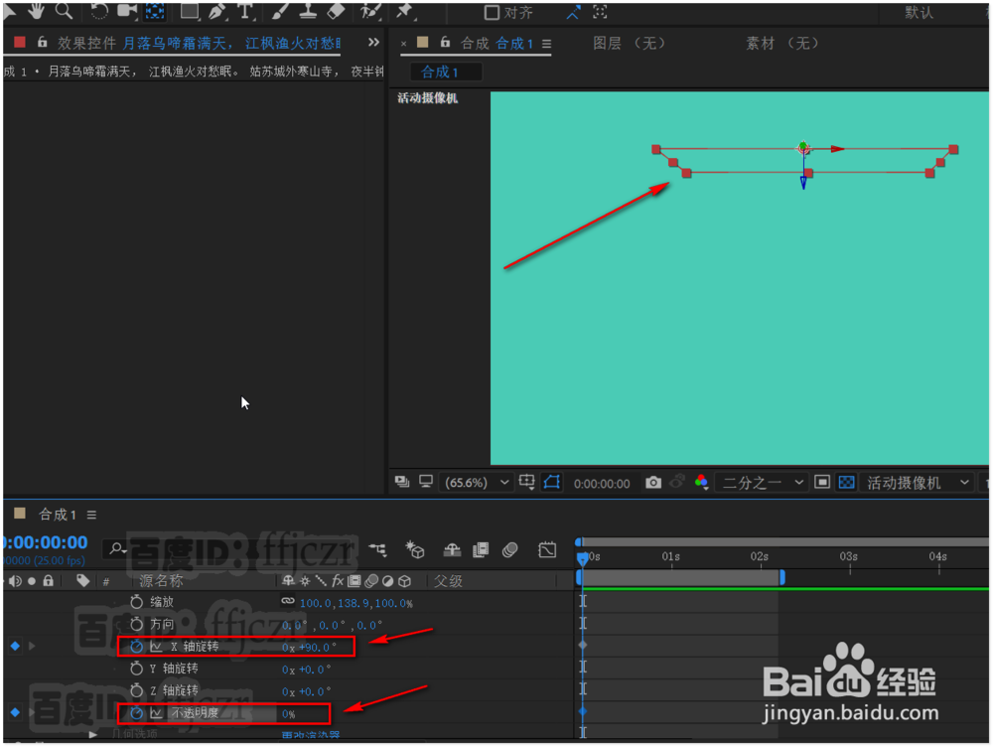Viewport: 993px width, 747px height.
Task: Toggle the lock on 合成 viewer panel
Action: [x=445, y=43]
